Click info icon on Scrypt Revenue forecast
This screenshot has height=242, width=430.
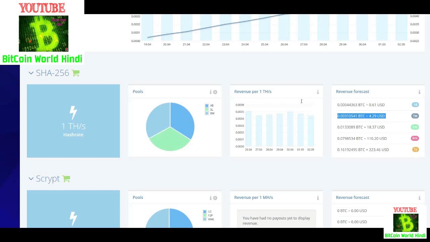pos(419,198)
